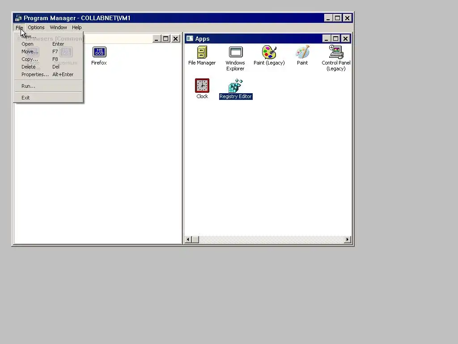
Task: Close the File menu via File
Action: pos(19,27)
